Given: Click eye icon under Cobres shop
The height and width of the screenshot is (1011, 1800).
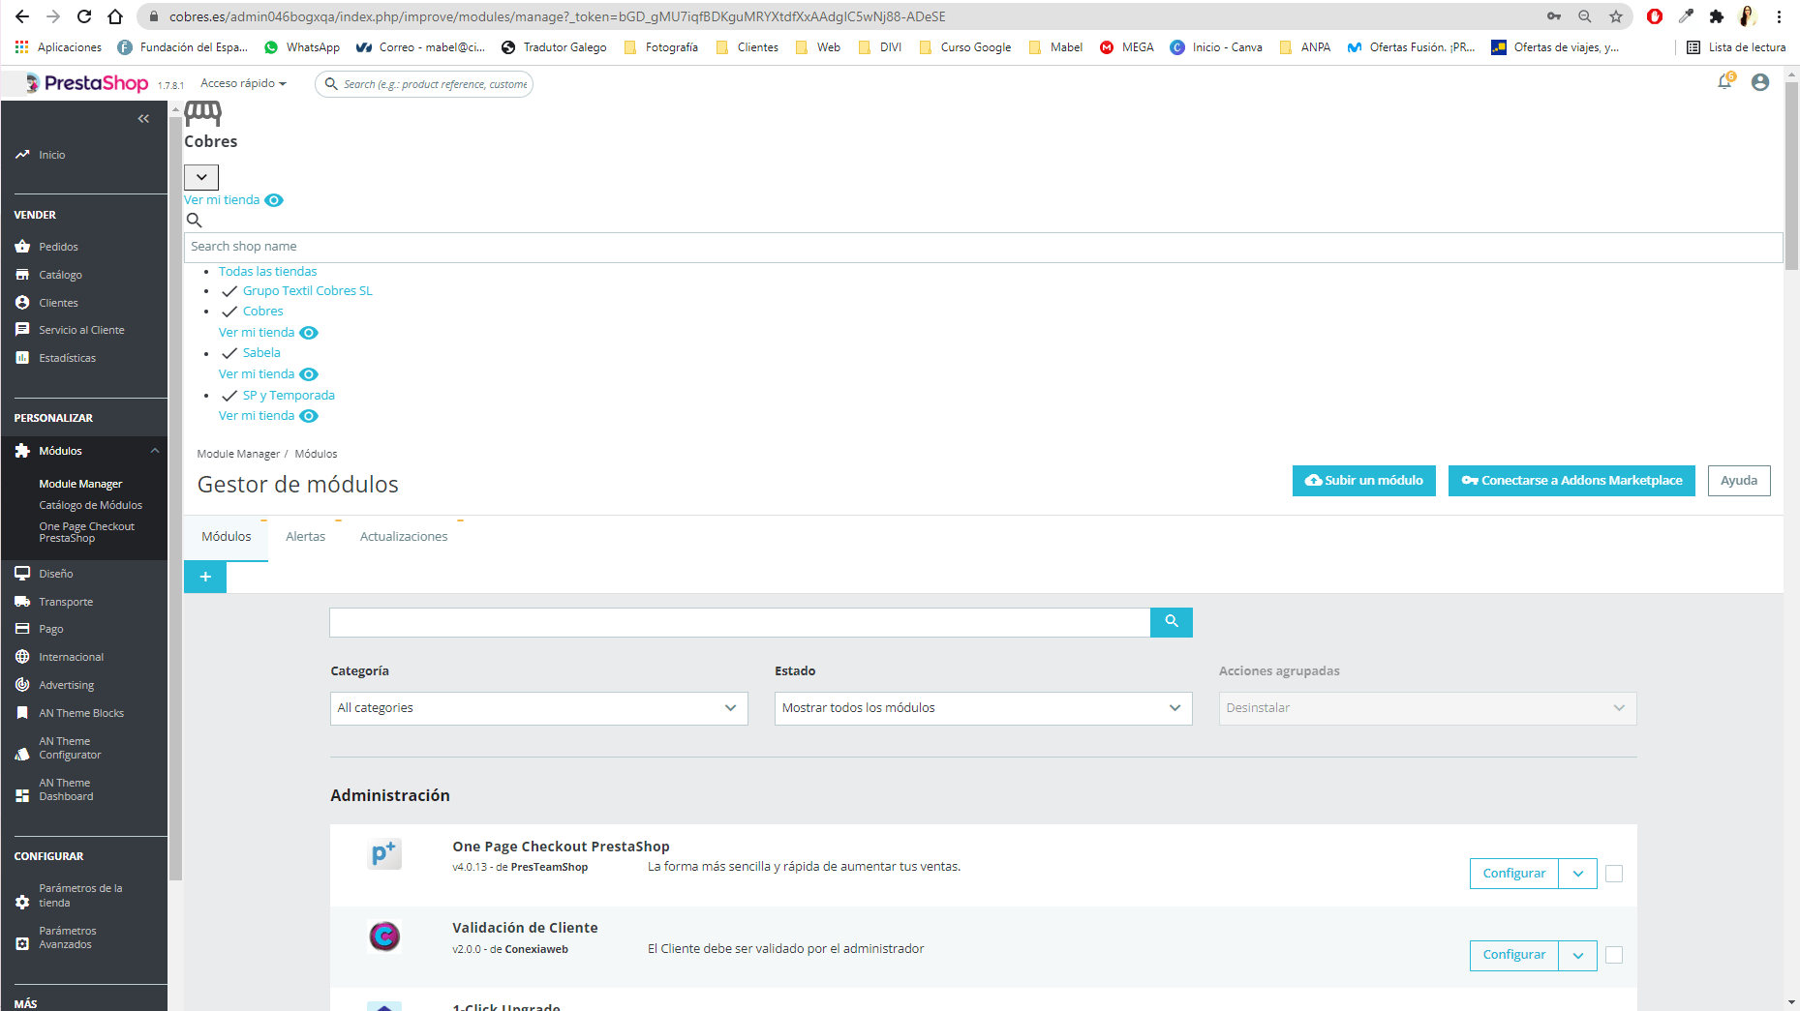Looking at the screenshot, I should click(309, 333).
